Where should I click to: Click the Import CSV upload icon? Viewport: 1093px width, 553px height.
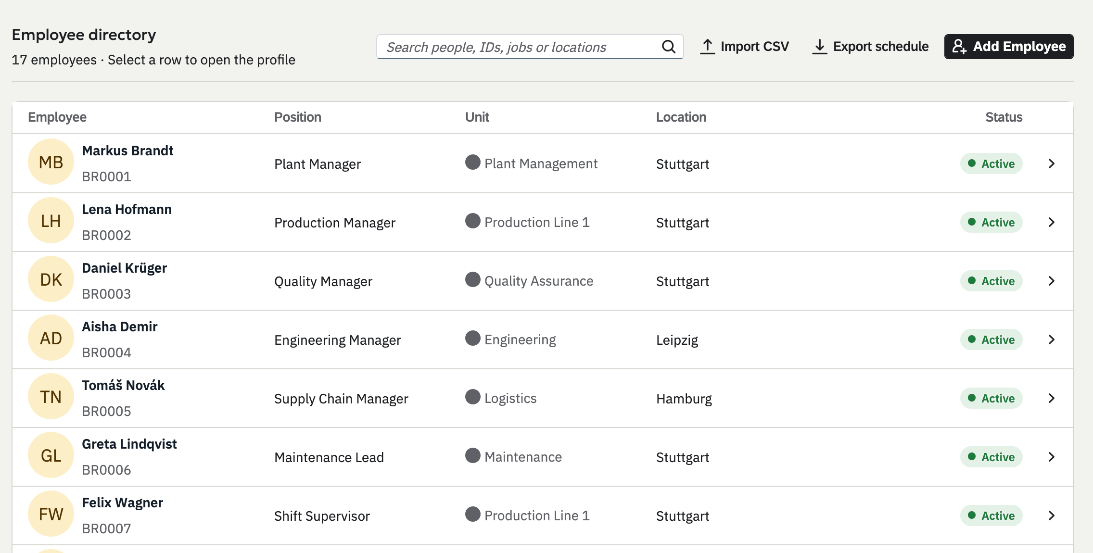coord(707,47)
